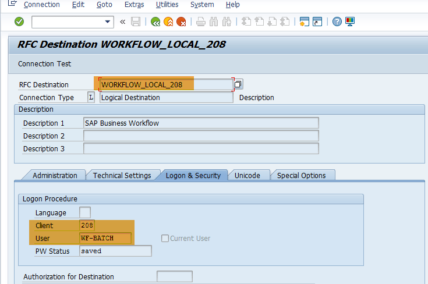Toggle the Current User checkbox

coord(165,238)
